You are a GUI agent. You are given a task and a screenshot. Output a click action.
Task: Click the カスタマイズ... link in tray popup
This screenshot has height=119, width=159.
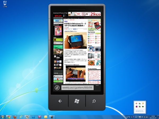pyautogui.click(x=140, y=111)
